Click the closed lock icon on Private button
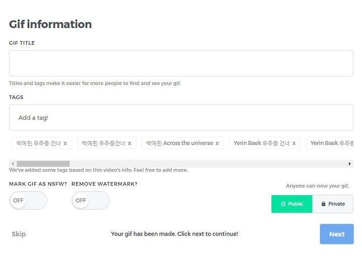The image size is (362, 258). point(323,204)
